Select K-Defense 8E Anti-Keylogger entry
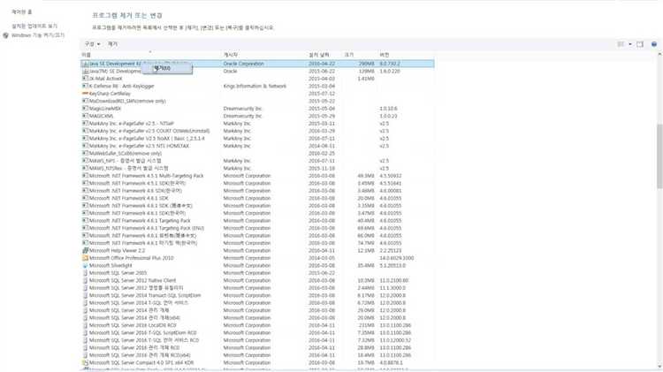This screenshot has width=663, height=372. 257,87
